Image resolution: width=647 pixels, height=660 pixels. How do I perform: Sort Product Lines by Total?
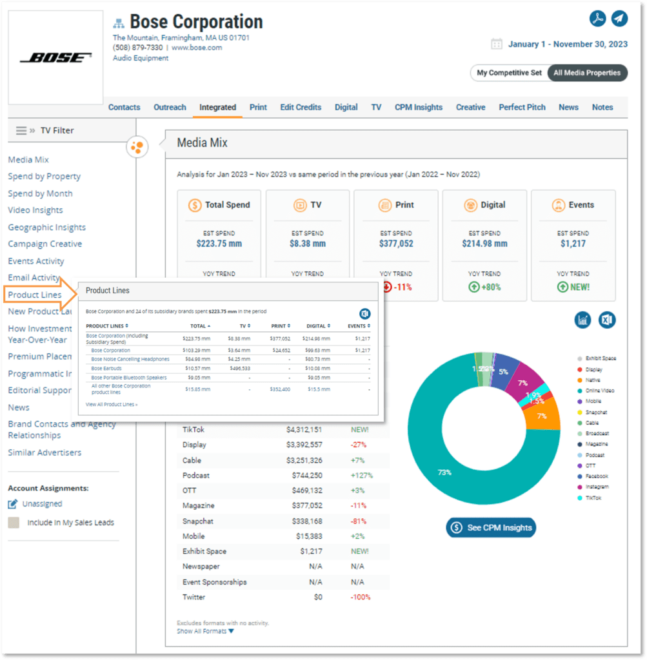(200, 325)
